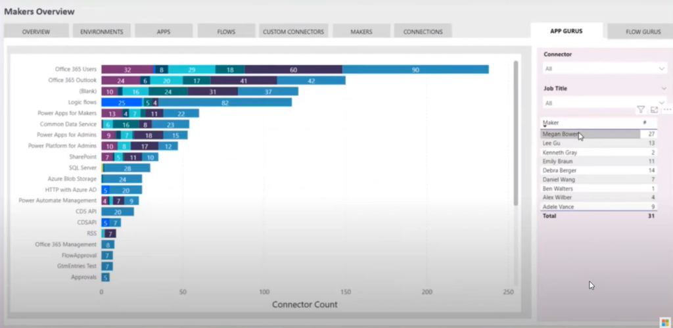673x328 pixels.
Task: Select Lee Gu in Maker table
Action: 599,143
